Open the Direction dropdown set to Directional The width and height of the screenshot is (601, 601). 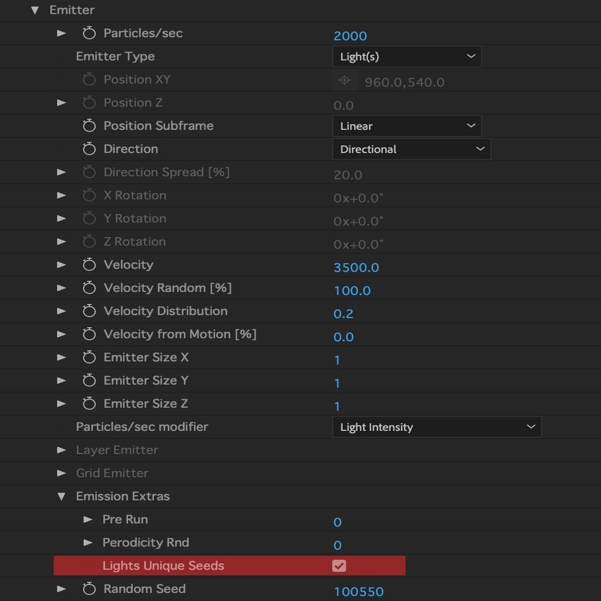tap(412, 149)
